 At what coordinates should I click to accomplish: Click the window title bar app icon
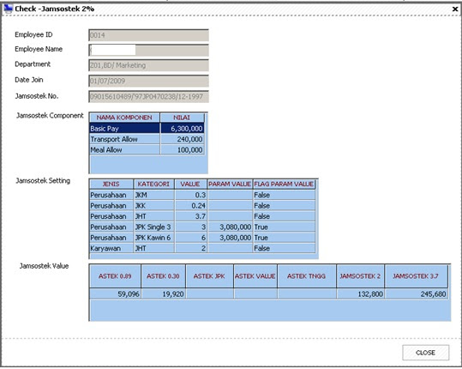pyautogui.click(x=8, y=9)
